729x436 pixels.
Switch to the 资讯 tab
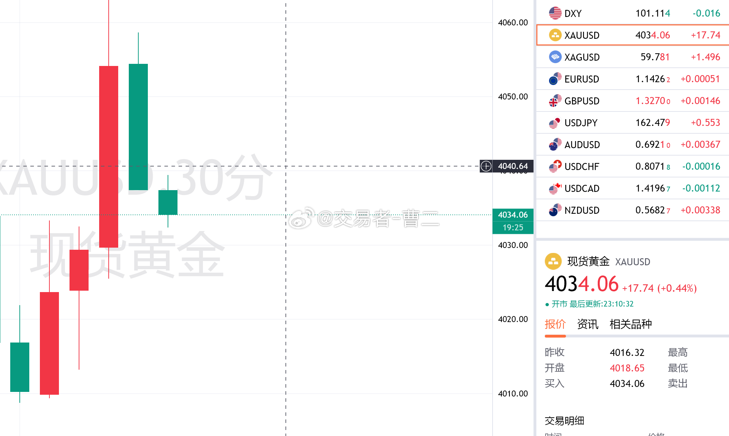pyautogui.click(x=588, y=324)
